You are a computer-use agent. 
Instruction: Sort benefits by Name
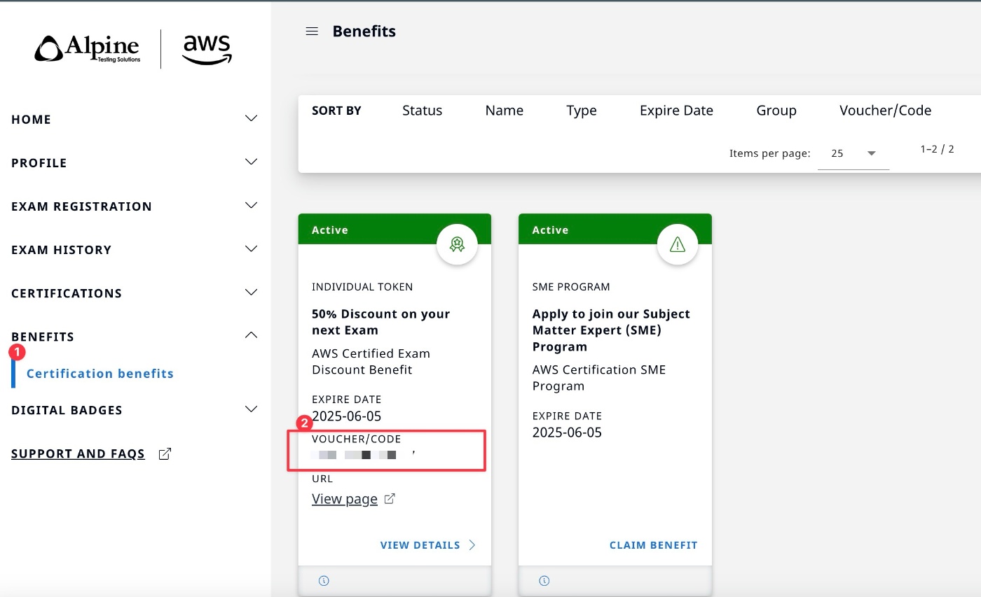pyautogui.click(x=505, y=111)
